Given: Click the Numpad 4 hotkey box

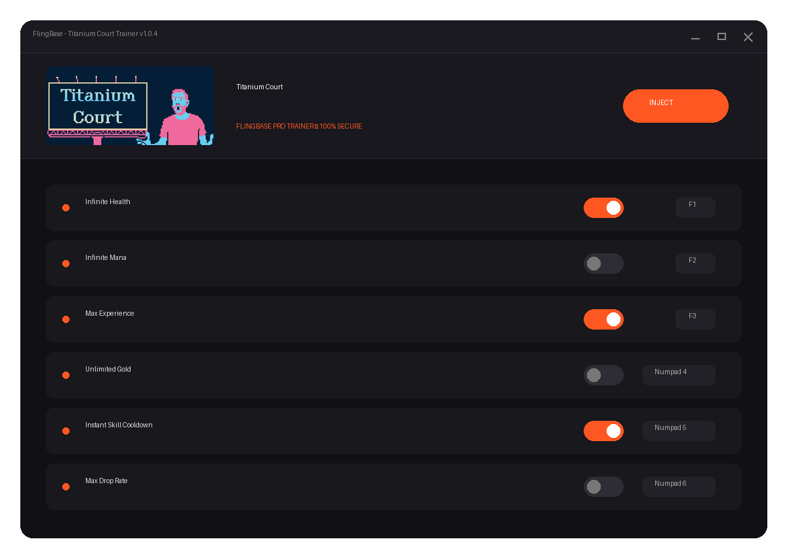Looking at the screenshot, I should point(679,375).
